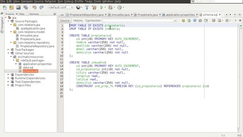Show open documents list dropdown arrow
243x137 pixels.
coord(235,14)
